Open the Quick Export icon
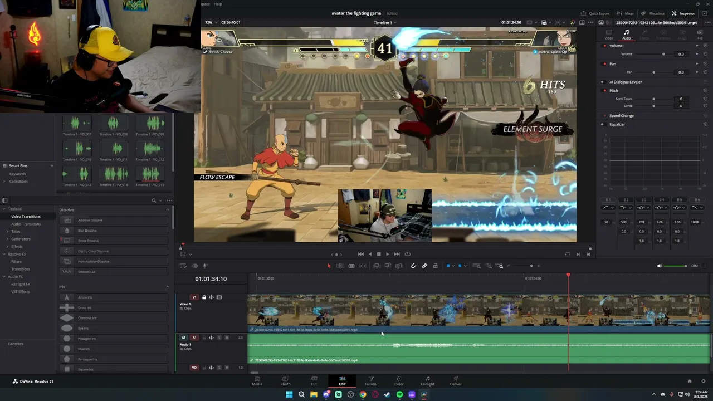Screen dimensions: 713x401 point(583,13)
